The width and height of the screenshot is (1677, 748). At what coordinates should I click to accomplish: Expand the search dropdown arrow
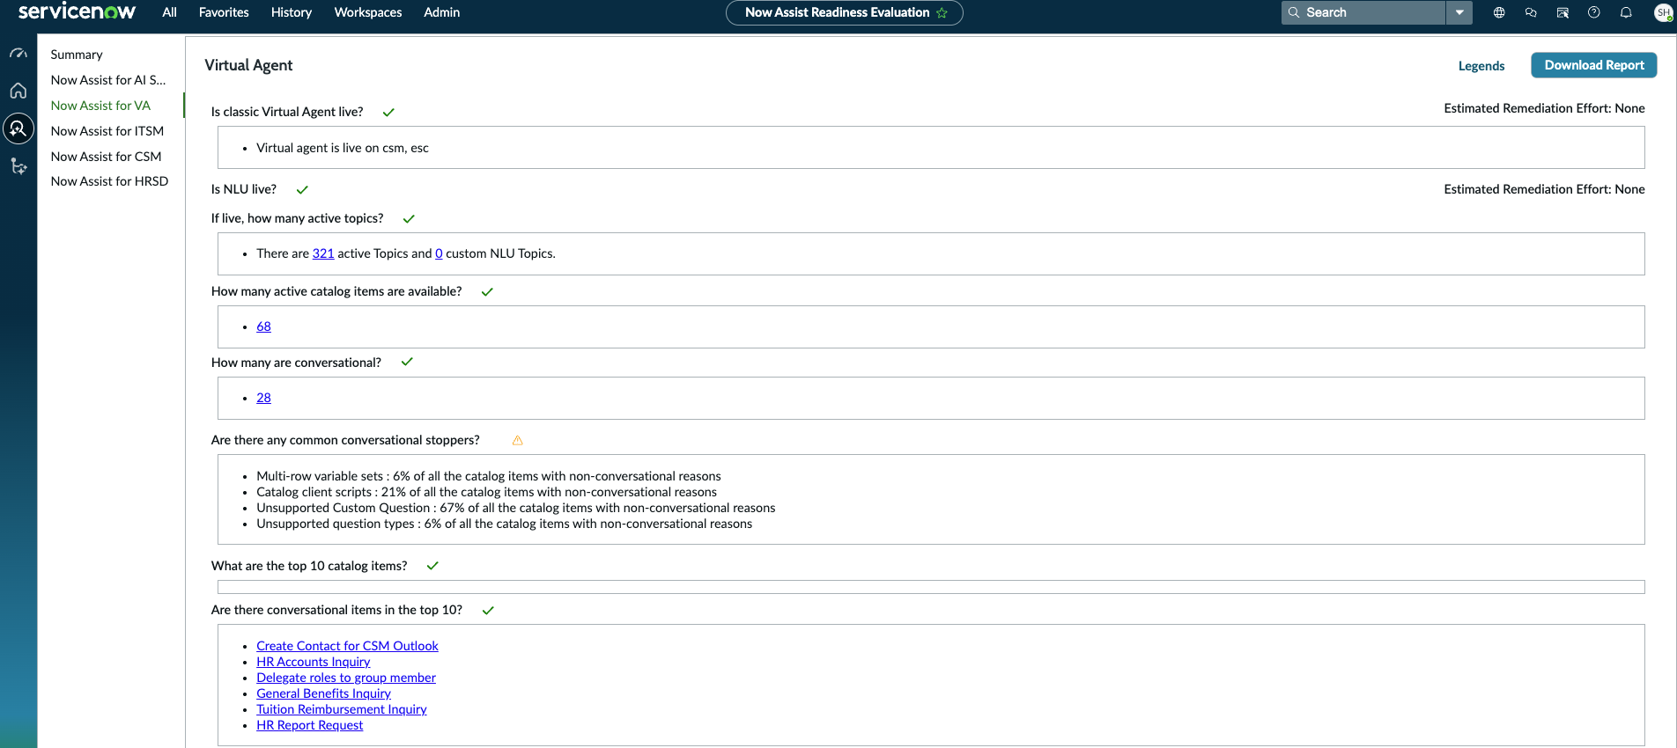point(1459,12)
